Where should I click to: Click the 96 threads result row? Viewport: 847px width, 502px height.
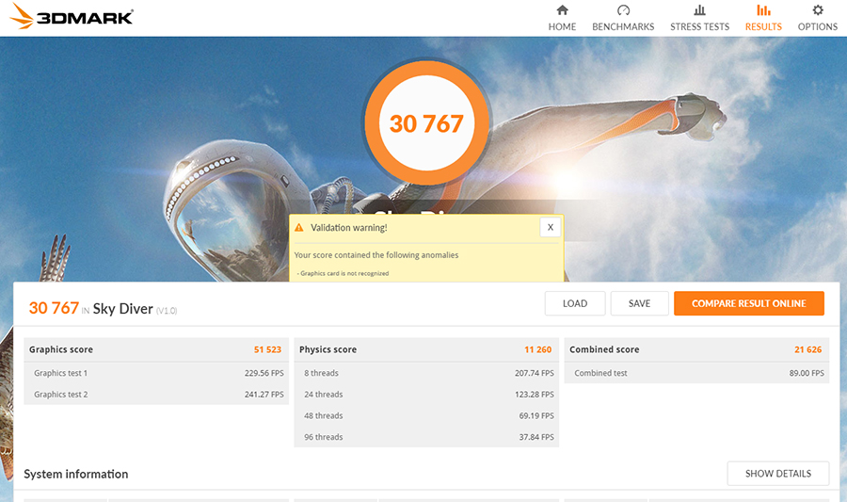(x=426, y=437)
